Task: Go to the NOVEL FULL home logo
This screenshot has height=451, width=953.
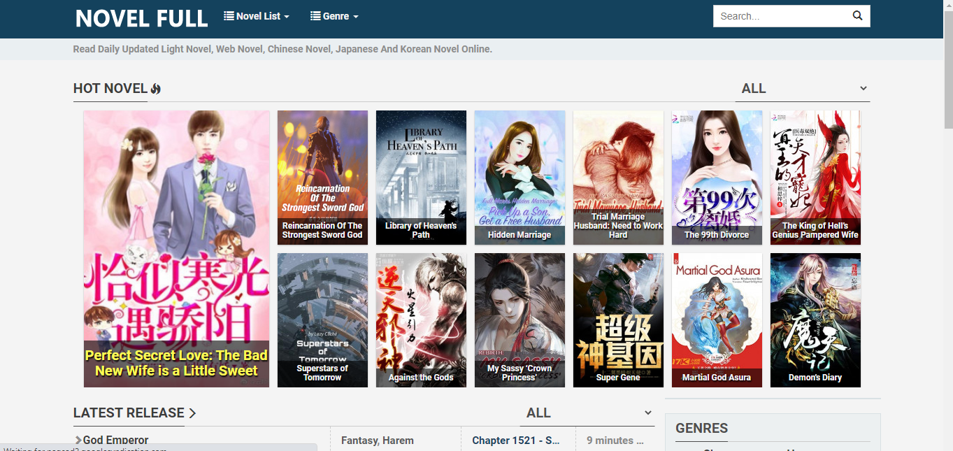Action: (142, 18)
